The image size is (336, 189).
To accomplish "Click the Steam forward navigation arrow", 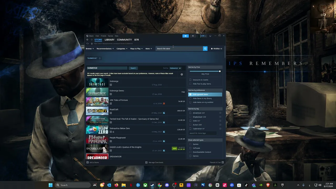I will [91, 40].
